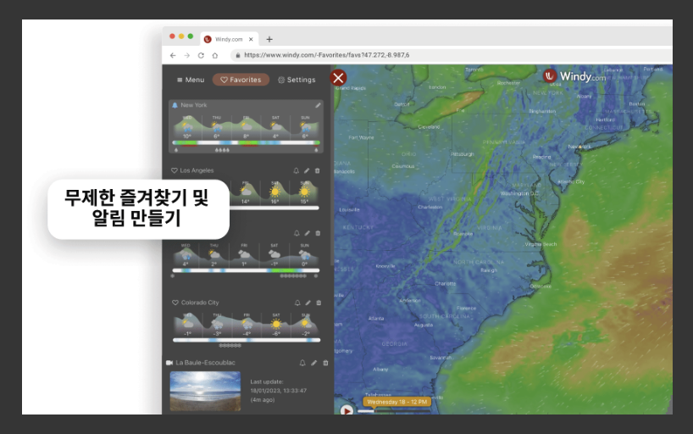Image resolution: width=693 pixels, height=434 pixels.
Task: Click webcam camera icon beside La Baule-Escoublac
Action: tap(169, 363)
